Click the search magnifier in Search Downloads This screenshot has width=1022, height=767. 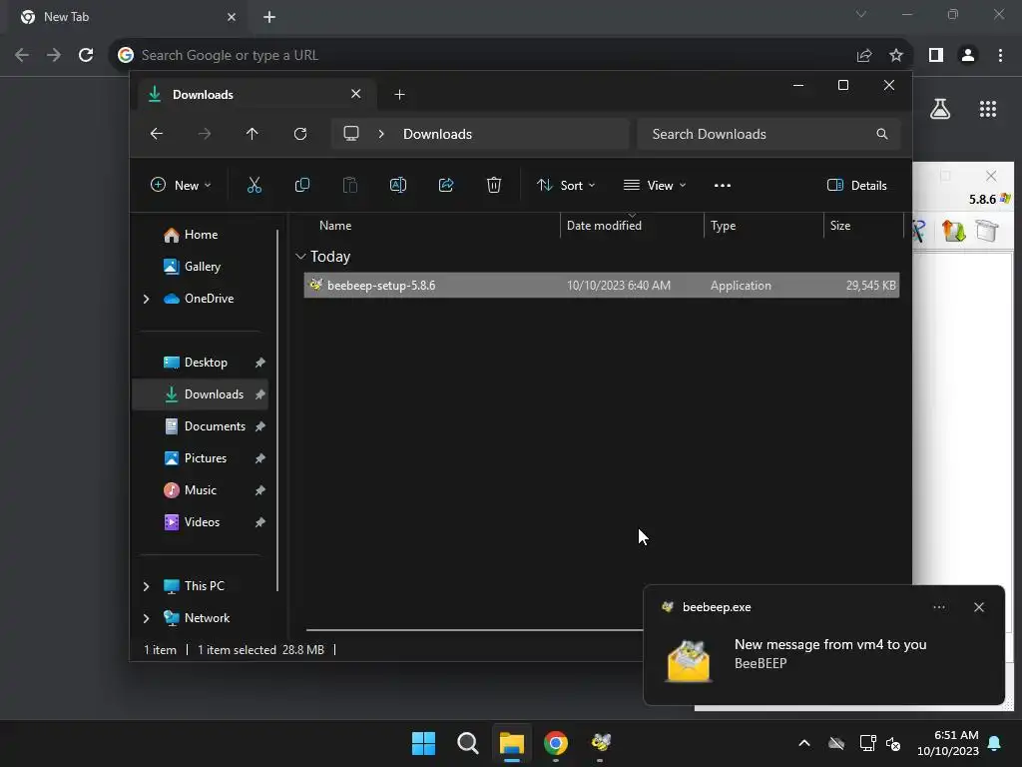coord(882,134)
